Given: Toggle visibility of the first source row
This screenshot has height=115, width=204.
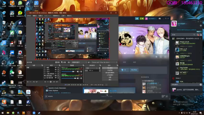Looking at the screenshot, I should click(x=56, y=68).
